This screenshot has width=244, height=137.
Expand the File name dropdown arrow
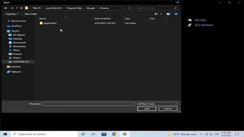133,104
